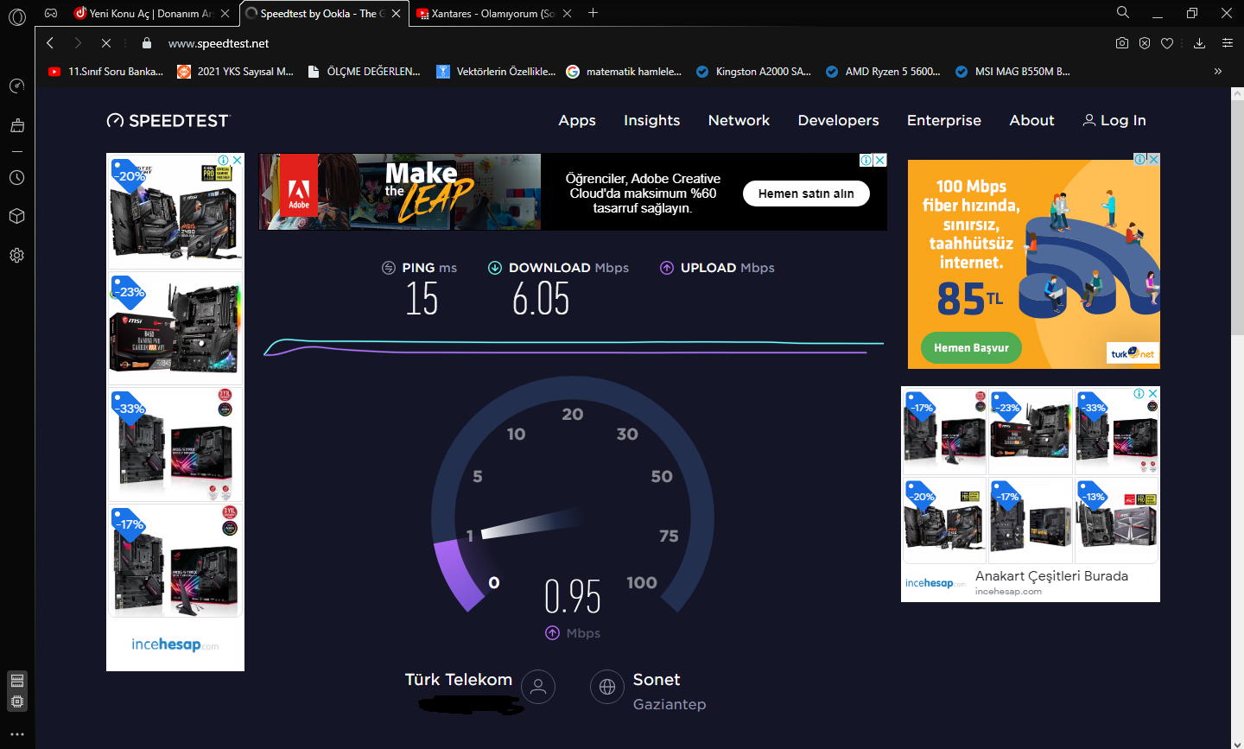Image resolution: width=1244 pixels, height=749 pixels.
Task: Click the address bar URL
Action: (x=219, y=43)
